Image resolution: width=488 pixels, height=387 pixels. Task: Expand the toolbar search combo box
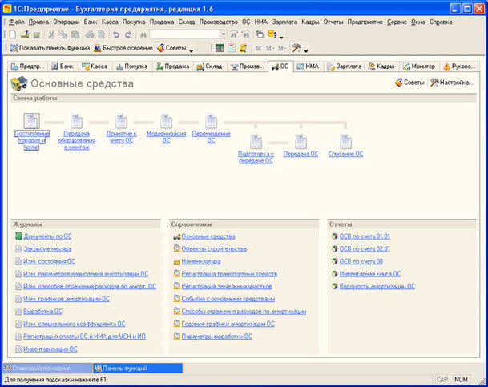(x=222, y=35)
